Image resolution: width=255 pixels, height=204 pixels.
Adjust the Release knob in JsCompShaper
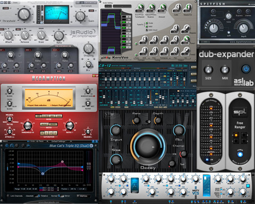(25, 35)
